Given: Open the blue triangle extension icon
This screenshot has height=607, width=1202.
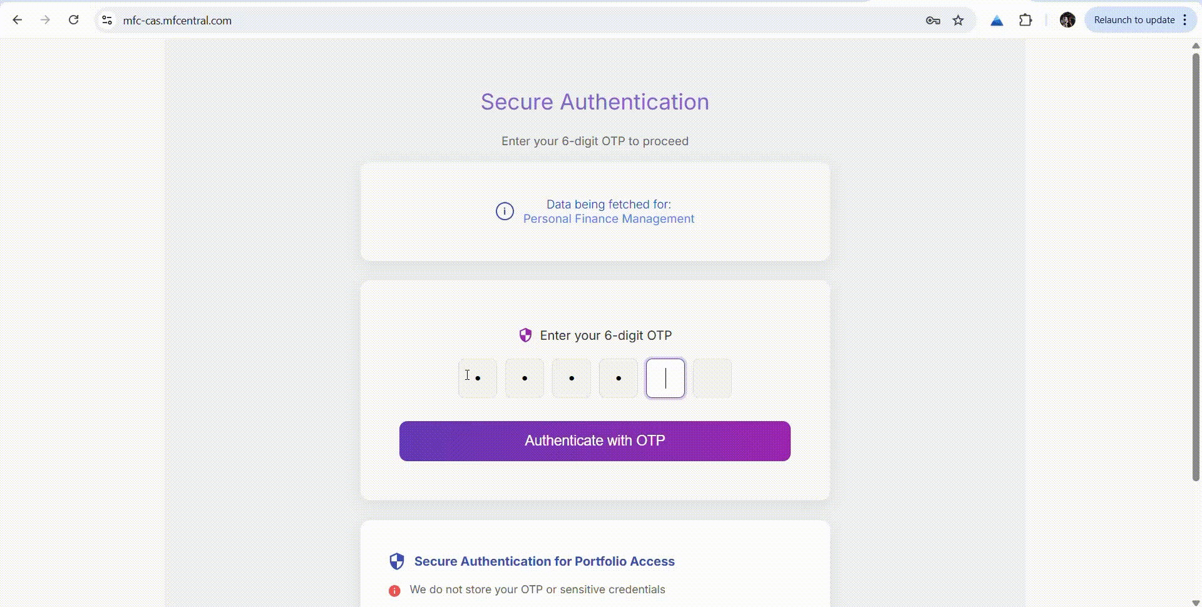Looking at the screenshot, I should click(x=997, y=21).
